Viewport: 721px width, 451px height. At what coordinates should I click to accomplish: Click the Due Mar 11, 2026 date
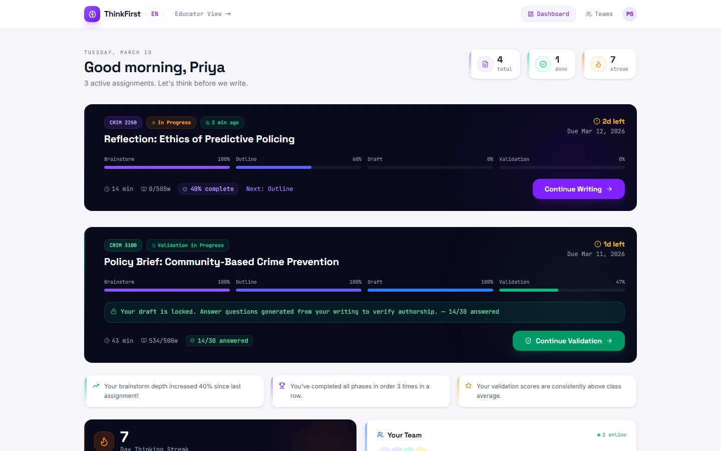point(596,254)
